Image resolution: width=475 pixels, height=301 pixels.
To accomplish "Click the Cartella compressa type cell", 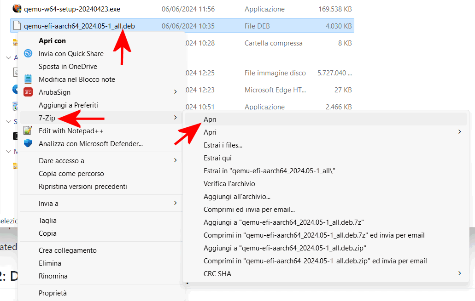I will pyautogui.click(x=274, y=43).
